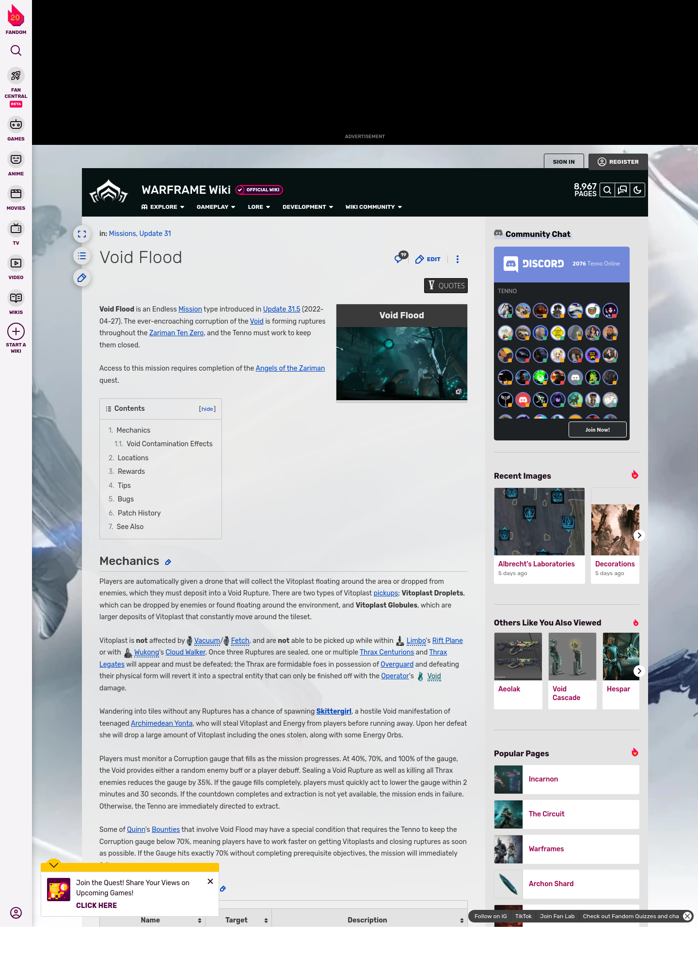
Task: Click the Register button
Action: [618, 162]
